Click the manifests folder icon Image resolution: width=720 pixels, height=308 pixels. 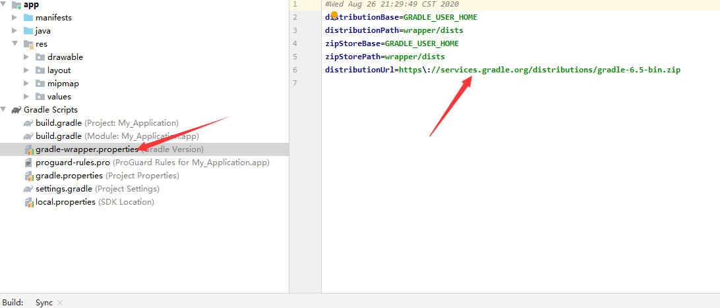pyautogui.click(x=28, y=17)
